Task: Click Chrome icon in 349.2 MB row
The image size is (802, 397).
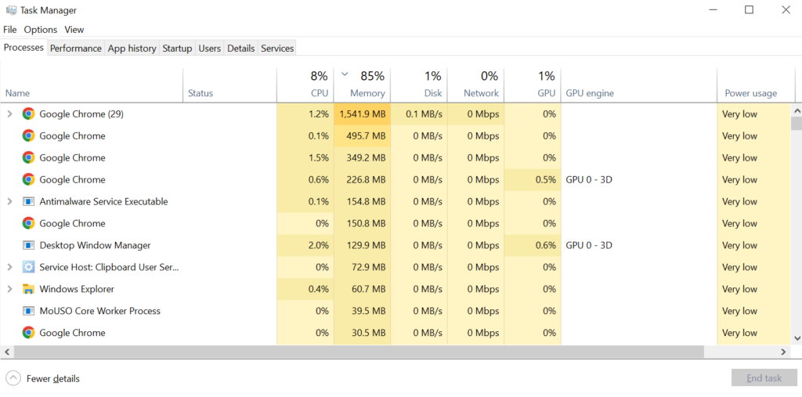Action: (29, 157)
